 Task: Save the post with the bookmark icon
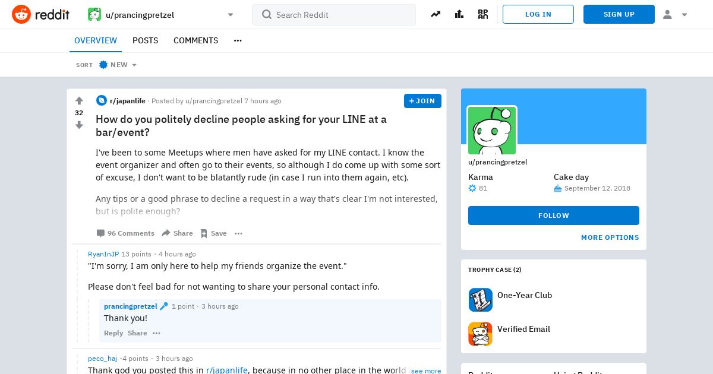pos(213,233)
